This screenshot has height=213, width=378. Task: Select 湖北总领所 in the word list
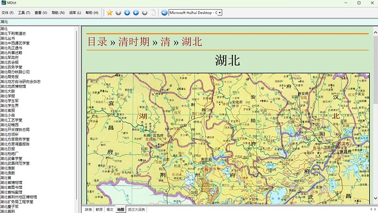coord(9,135)
